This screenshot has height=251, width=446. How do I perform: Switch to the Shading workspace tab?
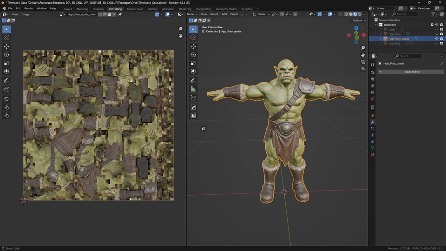point(152,9)
